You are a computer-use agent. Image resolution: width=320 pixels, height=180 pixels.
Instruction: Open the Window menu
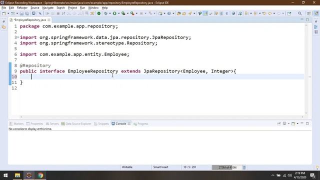point(93,8)
